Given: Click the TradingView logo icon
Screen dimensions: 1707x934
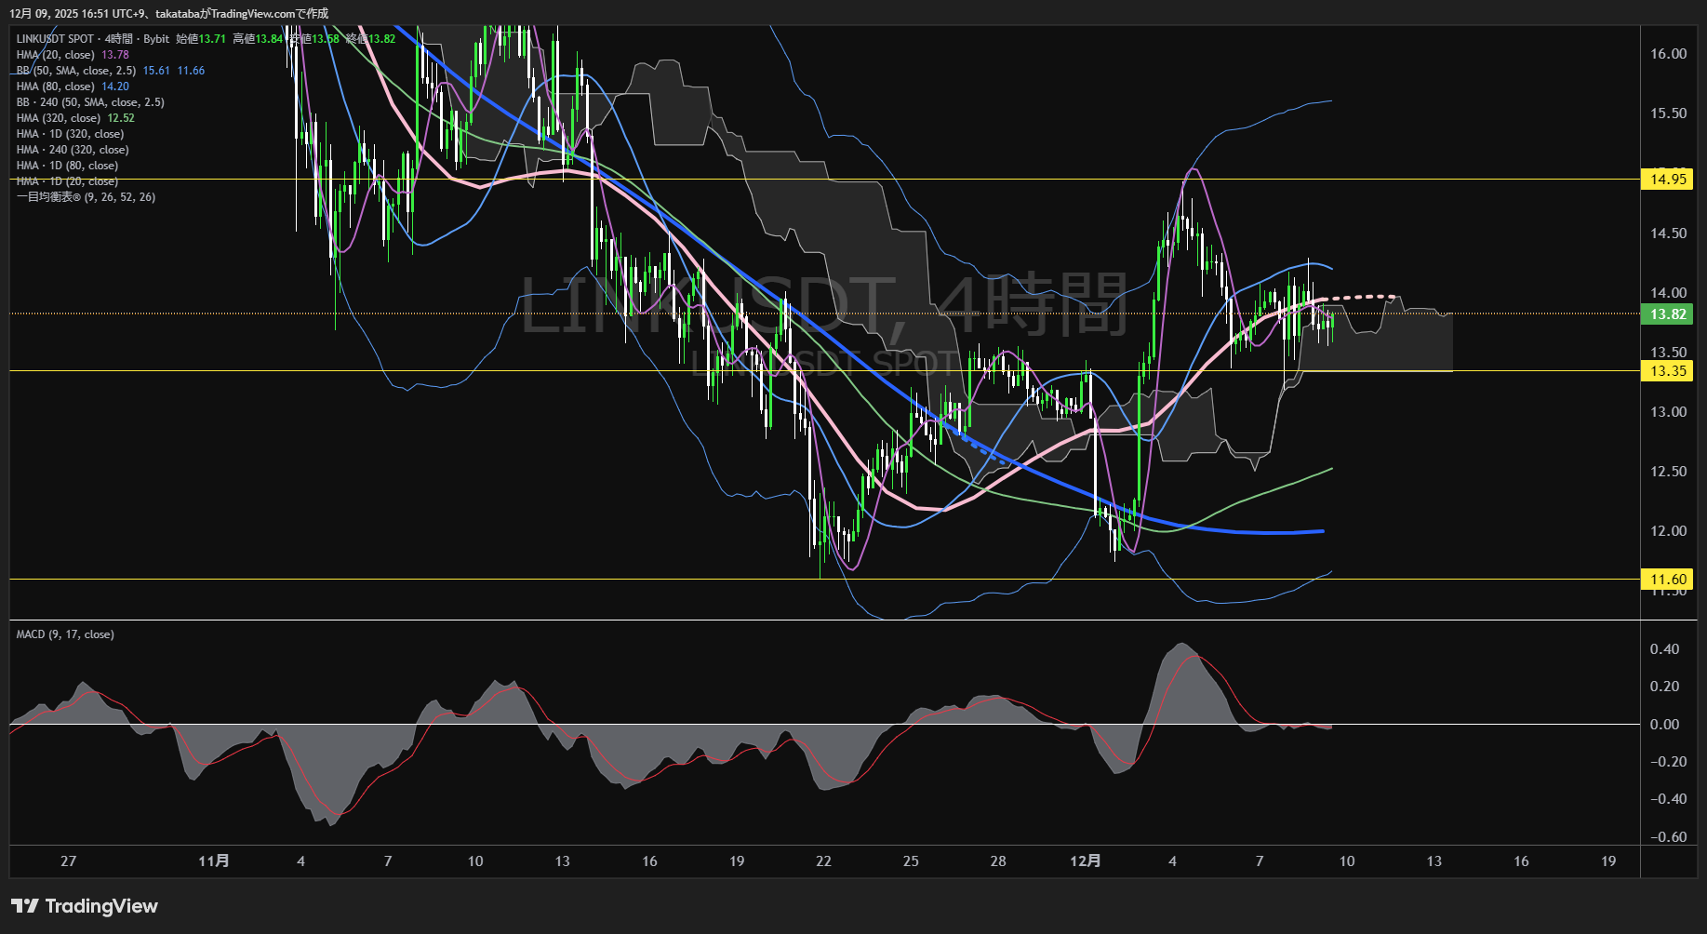Looking at the screenshot, I should click(x=24, y=906).
